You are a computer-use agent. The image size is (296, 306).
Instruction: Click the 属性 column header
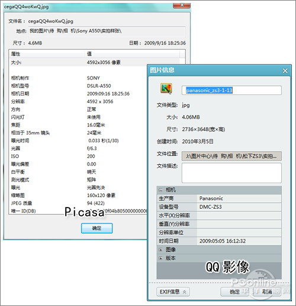pyautogui.click(x=47, y=54)
